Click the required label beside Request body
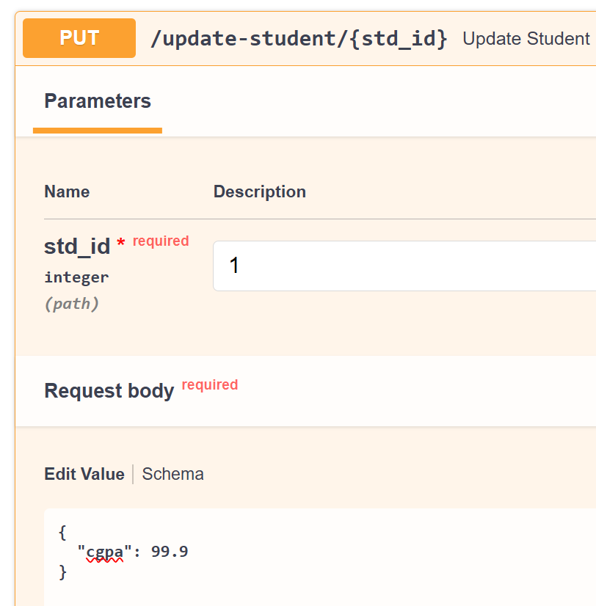This screenshot has height=606, width=596. click(210, 384)
